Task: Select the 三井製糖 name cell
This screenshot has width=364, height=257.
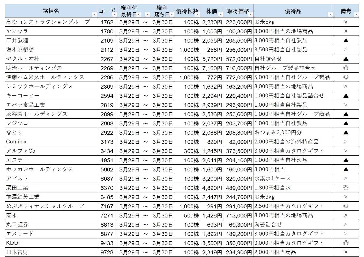Action: tap(51, 41)
